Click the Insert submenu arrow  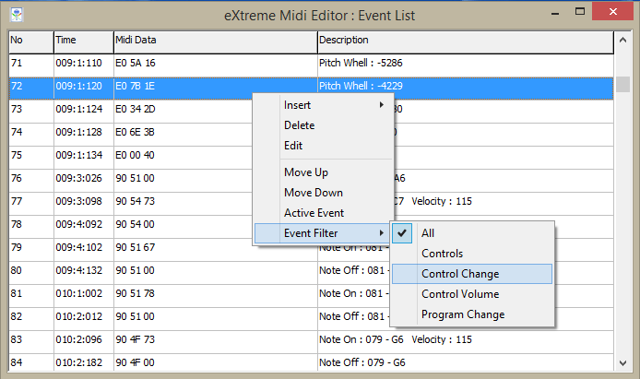[x=381, y=105]
